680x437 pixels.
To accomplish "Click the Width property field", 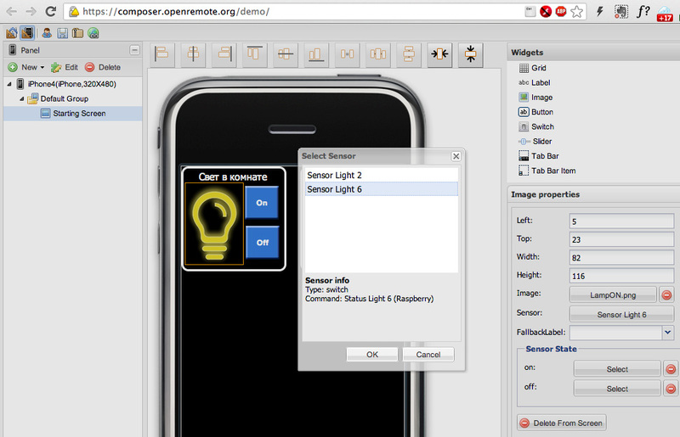I will point(621,258).
